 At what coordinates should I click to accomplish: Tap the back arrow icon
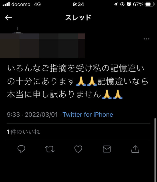(9, 18)
